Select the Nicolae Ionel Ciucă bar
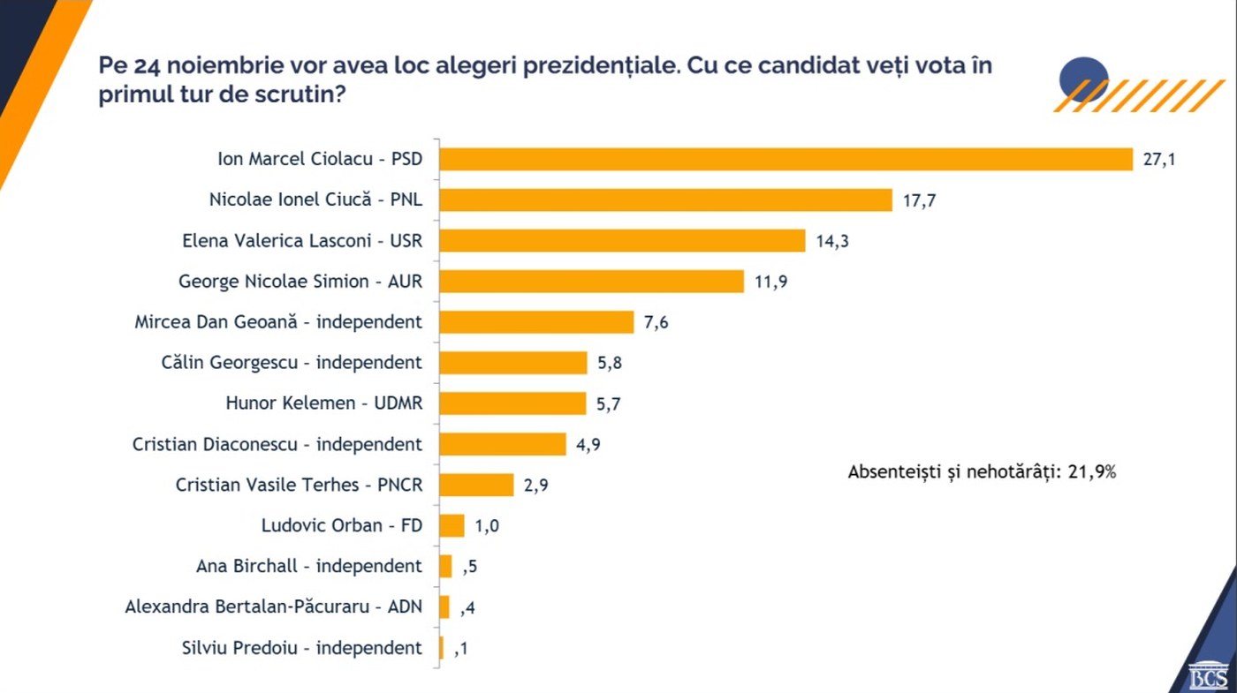This screenshot has width=1237, height=693. 665,200
